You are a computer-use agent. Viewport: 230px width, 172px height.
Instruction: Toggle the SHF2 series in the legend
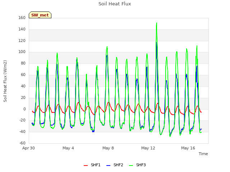(x=115, y=165)
